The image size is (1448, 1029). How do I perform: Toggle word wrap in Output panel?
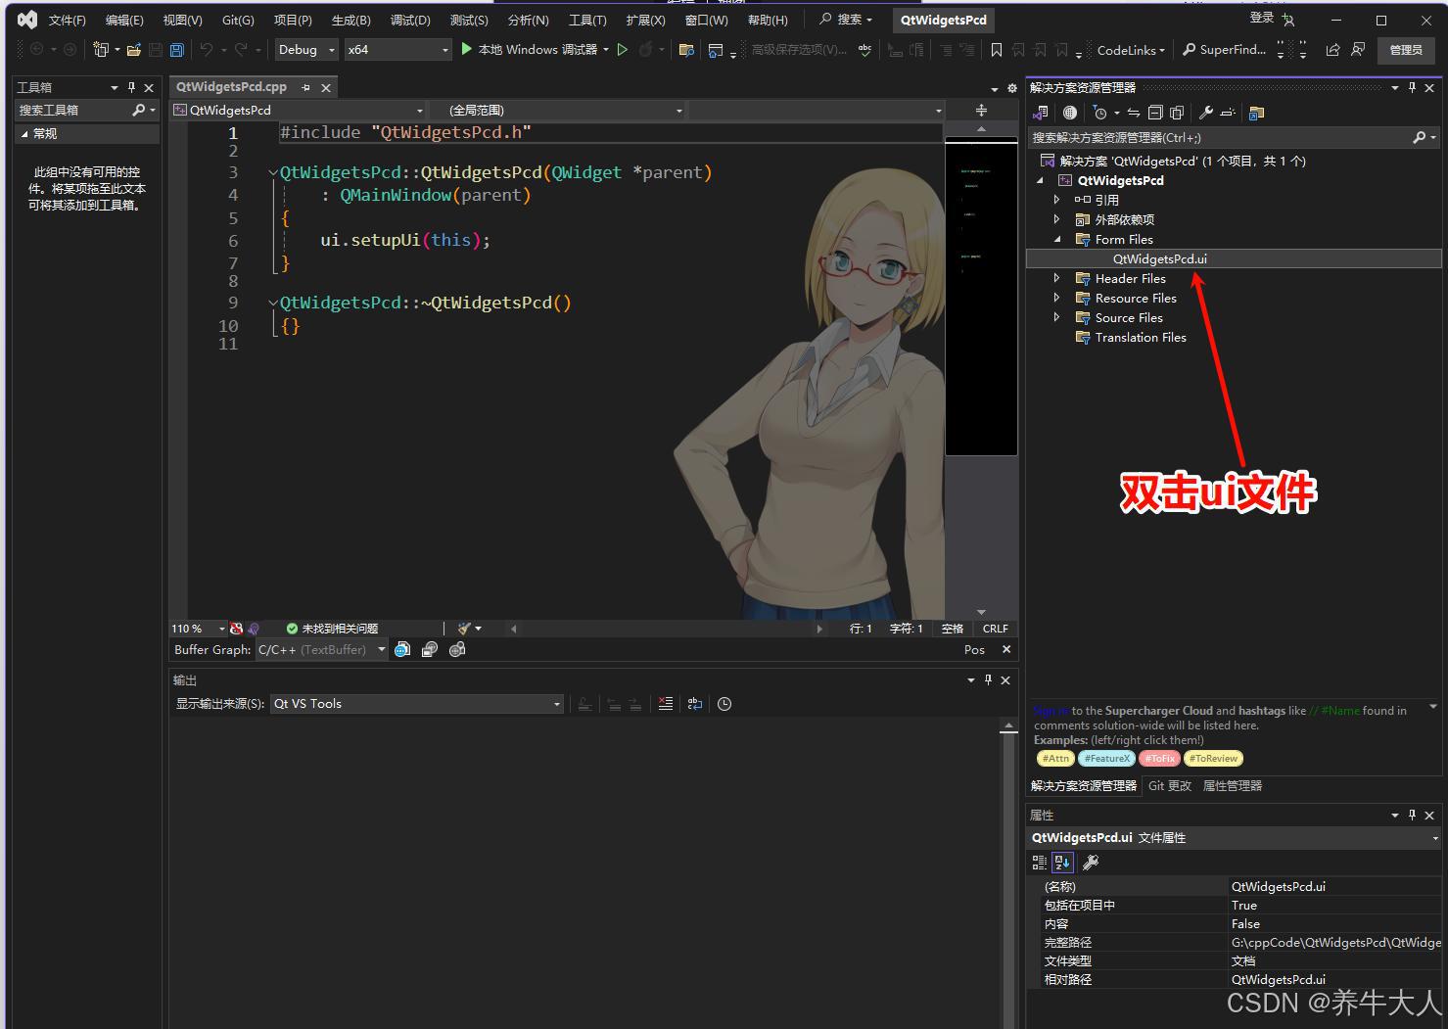point(695,703)
